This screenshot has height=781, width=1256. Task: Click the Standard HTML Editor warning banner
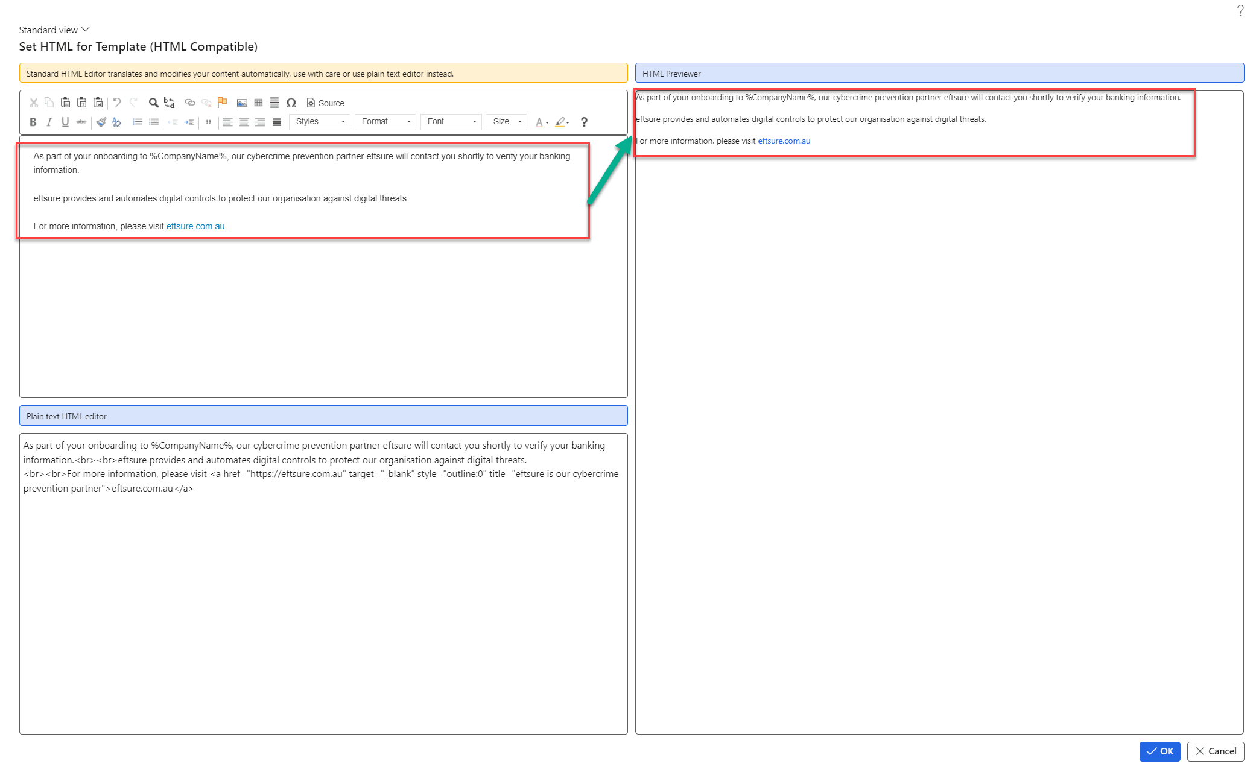(323, 73)
